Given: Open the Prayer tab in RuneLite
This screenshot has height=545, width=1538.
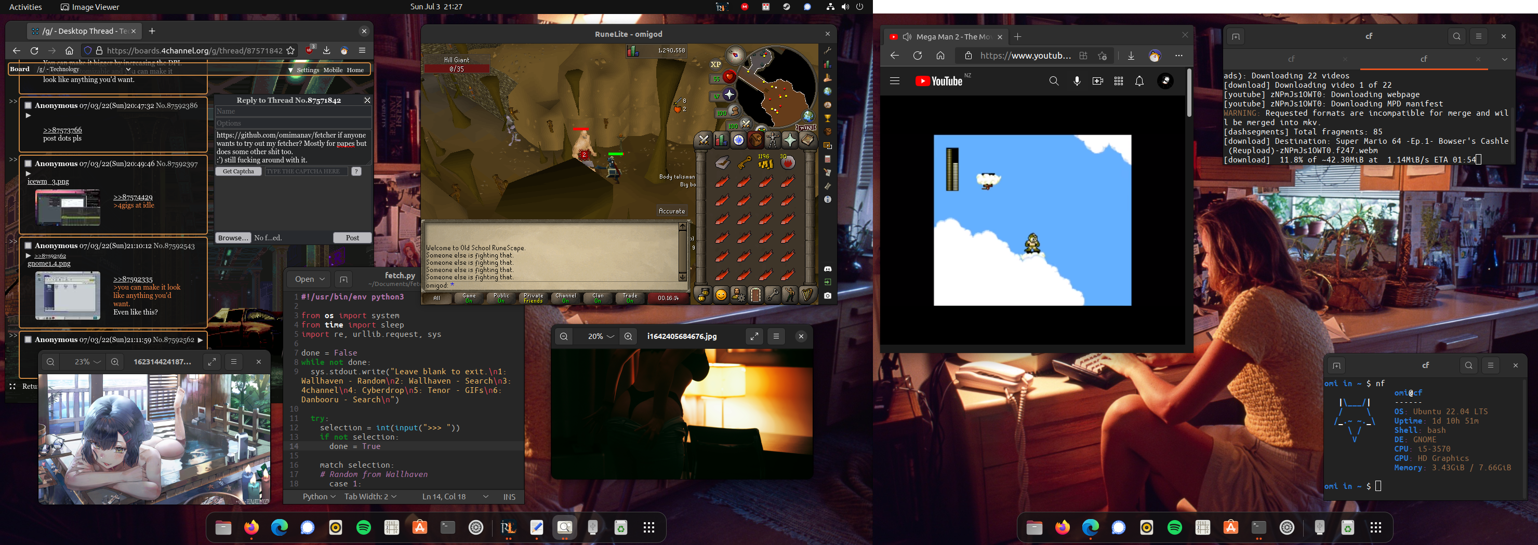Looking at the screenshot, I should point(790,140).
